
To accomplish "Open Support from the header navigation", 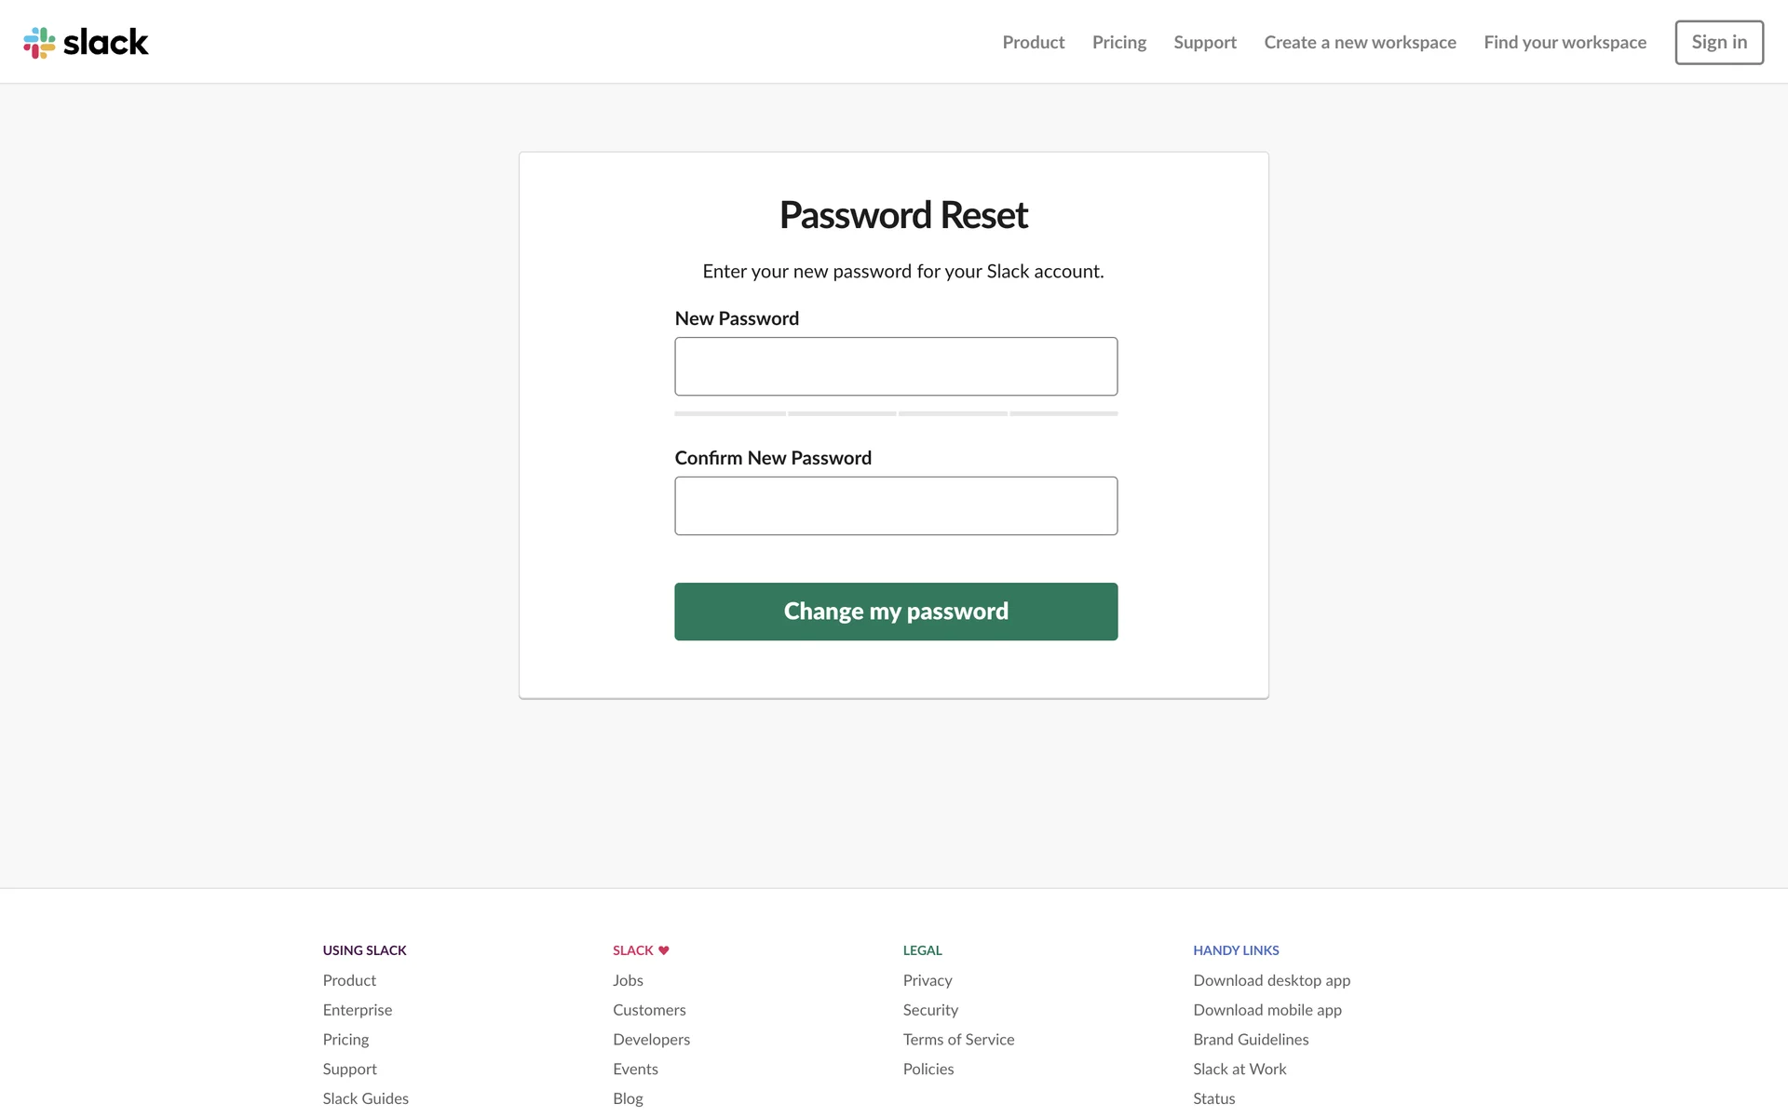I will pyautogui.click(x=1204, y=42).
